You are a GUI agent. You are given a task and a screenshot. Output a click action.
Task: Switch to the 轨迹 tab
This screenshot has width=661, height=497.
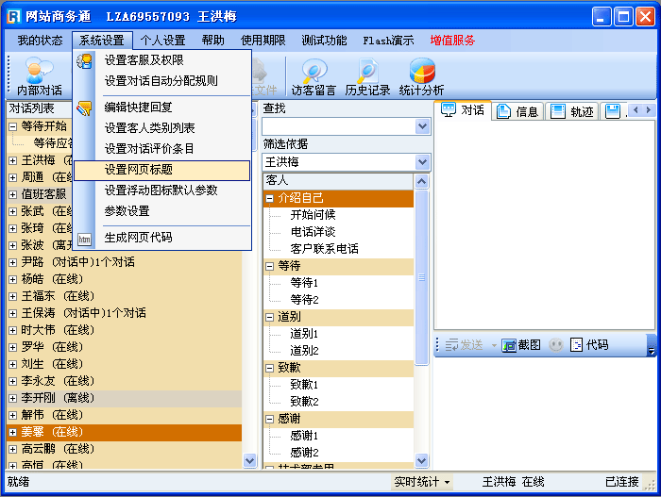[572, 111]
